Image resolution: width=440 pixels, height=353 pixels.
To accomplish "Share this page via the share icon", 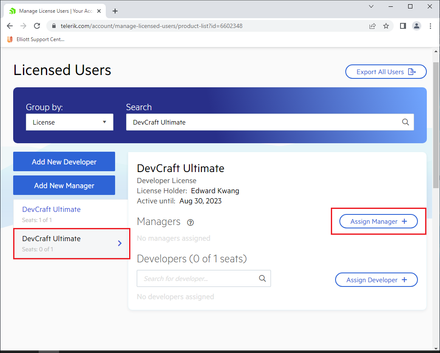I will pos(372,26).
